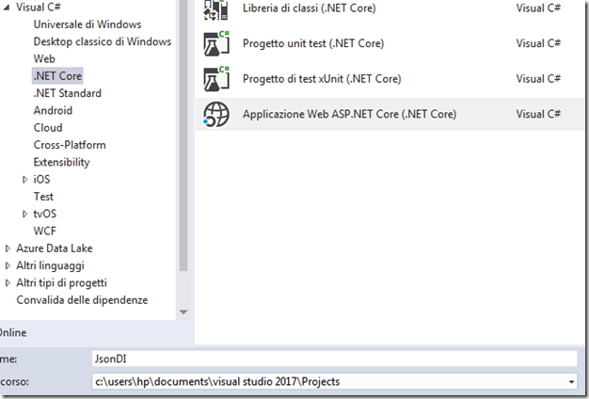
Task: Click the Progetto unit test flask icon
Action: [x=216, y=43]
